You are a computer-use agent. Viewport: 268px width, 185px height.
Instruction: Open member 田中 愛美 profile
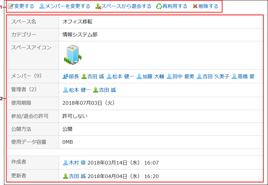(183, 76)
